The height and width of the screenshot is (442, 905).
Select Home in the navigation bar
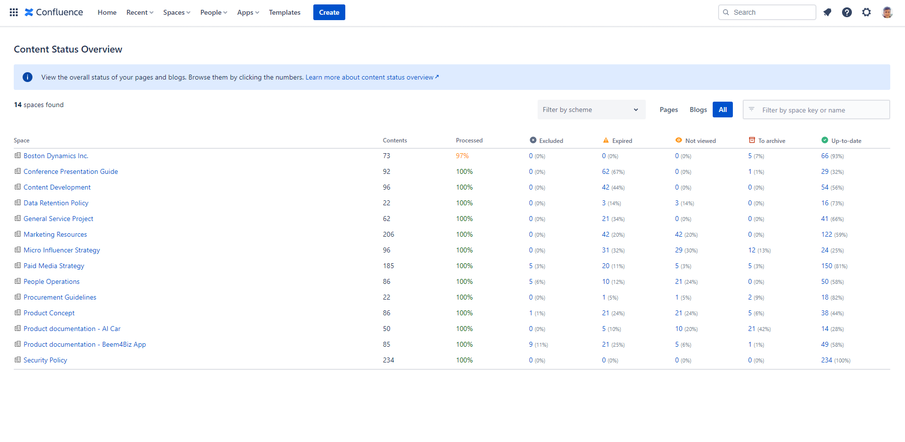click(107, 12)
